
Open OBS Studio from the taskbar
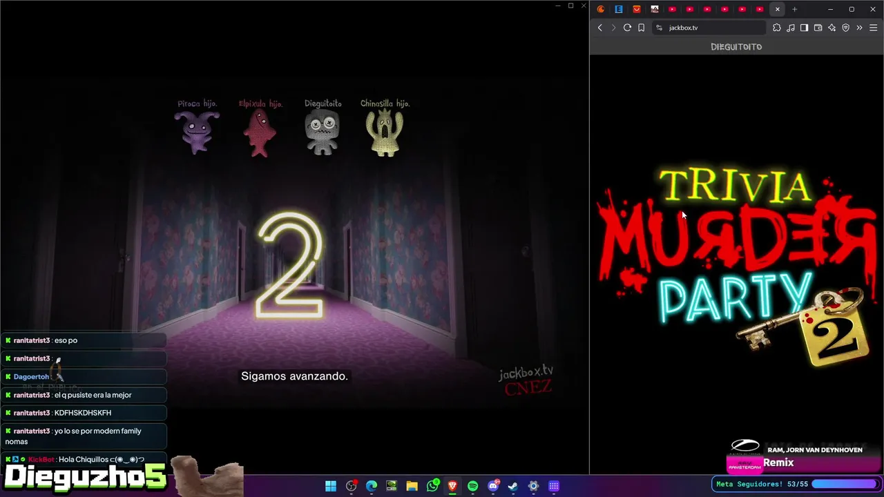click(x=352, y=486)
